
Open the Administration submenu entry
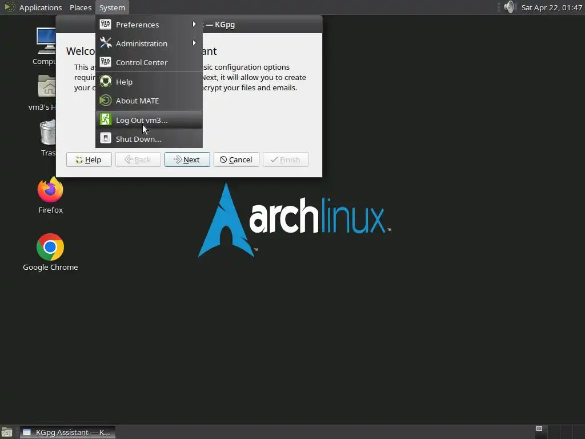pyautogui.click(x=149, y=43)
